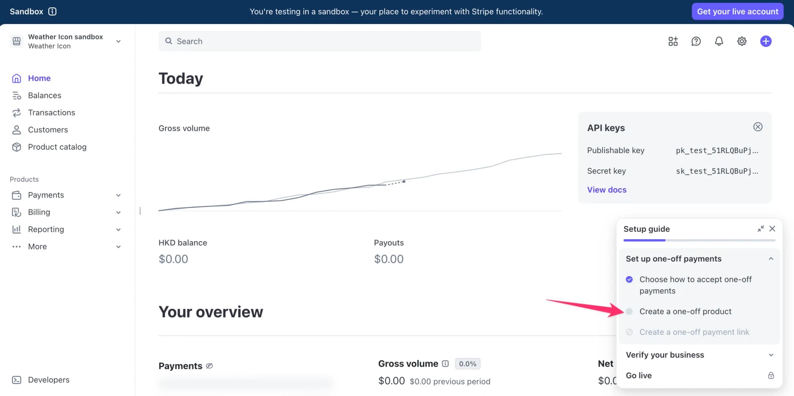Expand the Reporting sidebar section
This screenshot has width=794, height=396.
tap(118, 230)
